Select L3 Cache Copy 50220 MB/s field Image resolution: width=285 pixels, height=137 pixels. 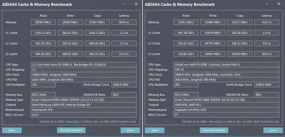click(x=240, y=54)
